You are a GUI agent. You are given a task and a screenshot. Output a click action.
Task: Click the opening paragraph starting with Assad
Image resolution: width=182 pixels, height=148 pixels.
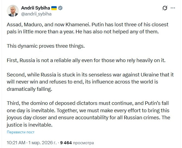point(88,28)
